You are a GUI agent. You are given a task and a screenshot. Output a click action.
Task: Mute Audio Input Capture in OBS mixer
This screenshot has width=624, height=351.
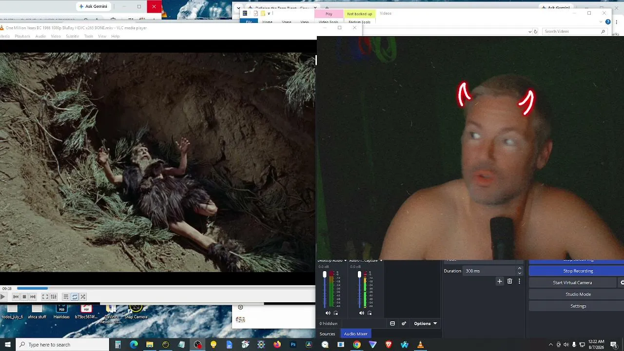coord(362,313)
